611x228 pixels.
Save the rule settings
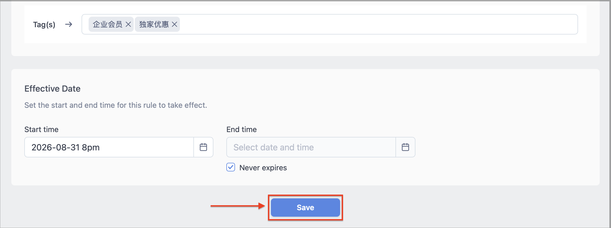tap(305, 208)
